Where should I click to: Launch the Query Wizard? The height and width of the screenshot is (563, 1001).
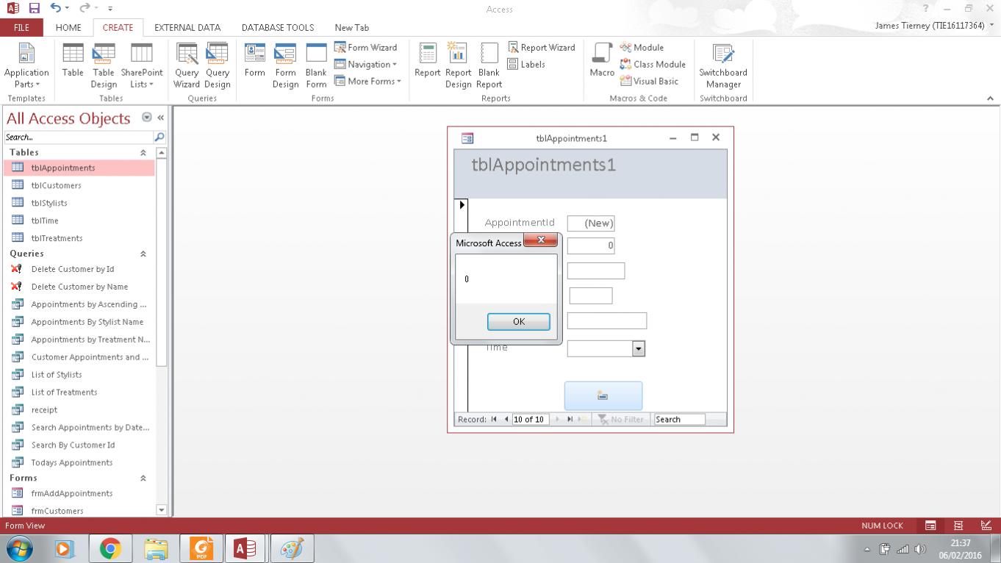pyautogui.click(x=187, y=65)
